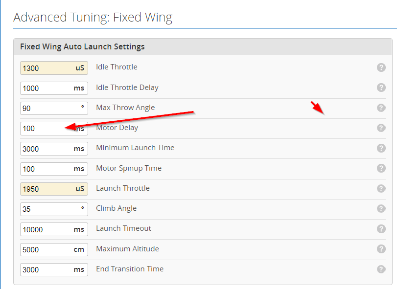Show help tooltip for Max Throw Angle
The width and height of the screenshot is (397, 289).
tap(381, 108)
